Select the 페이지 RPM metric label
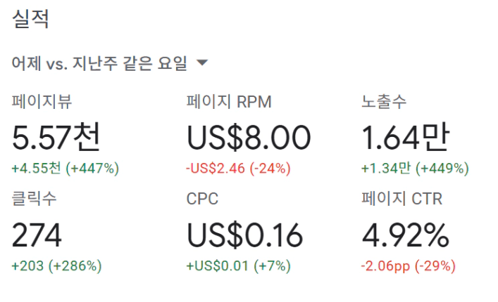The height and width of the screenshot is (302, 498). click(229, 102)
